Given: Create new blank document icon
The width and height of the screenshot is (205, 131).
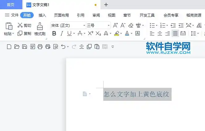Looking at the screenshot, I should pos(9,47).
